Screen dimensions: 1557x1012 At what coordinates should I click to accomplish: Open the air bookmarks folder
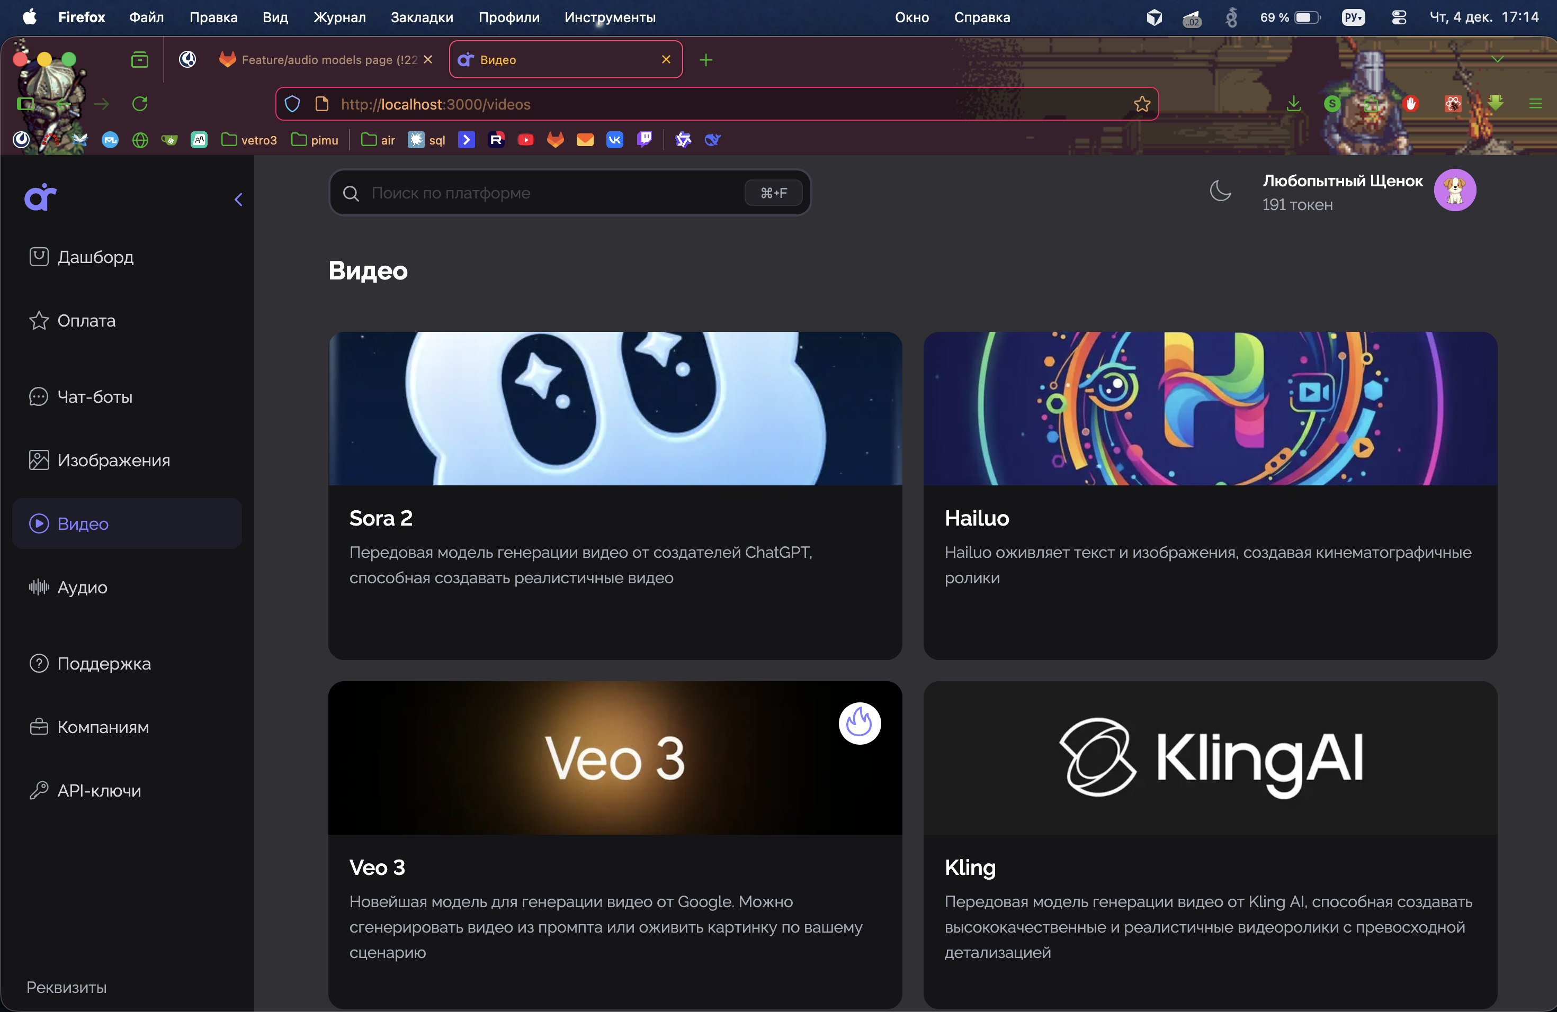[x=378, y=140]
